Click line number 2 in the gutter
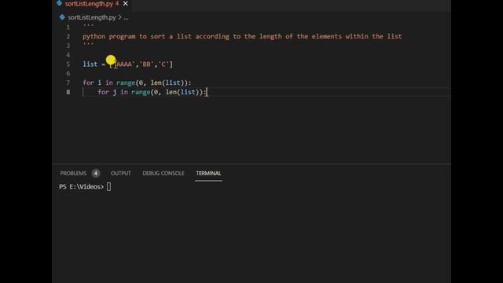The width and height of the screenshot is (503, 283). click(x=68, y=36)
